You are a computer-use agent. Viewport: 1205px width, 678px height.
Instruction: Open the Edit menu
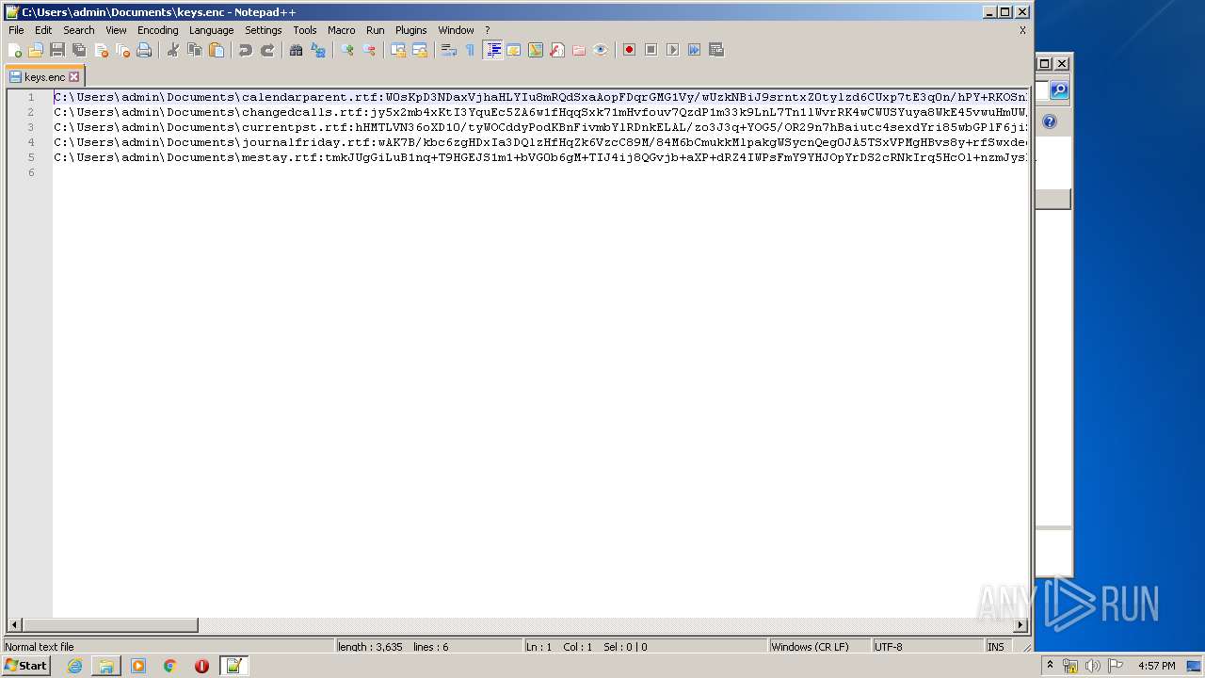pos(43,30)
